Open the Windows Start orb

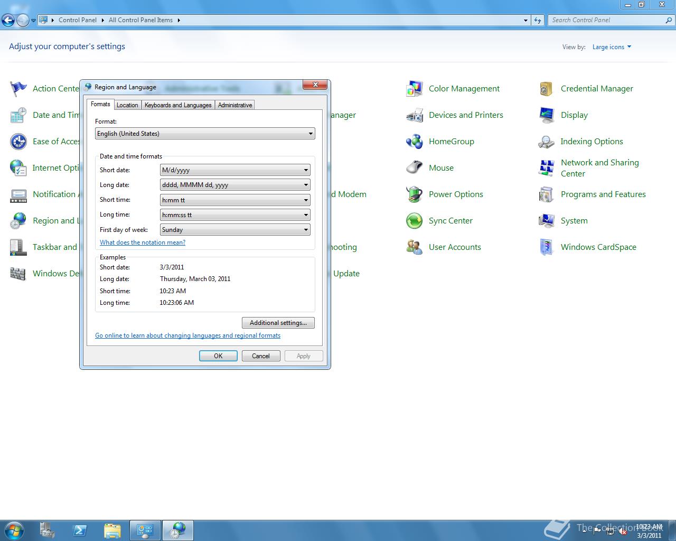[14, 530]
